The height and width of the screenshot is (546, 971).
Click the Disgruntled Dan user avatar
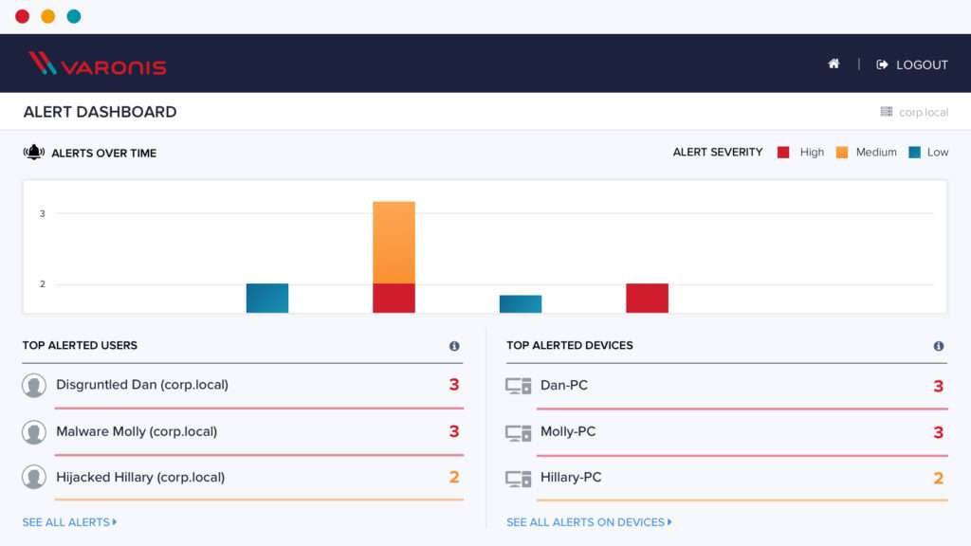pos(34,386)
